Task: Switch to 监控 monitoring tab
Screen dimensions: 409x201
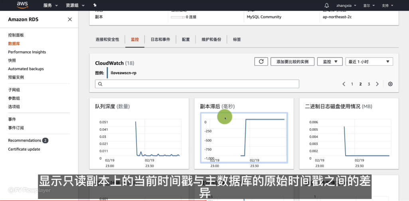Action: [135, 40]
